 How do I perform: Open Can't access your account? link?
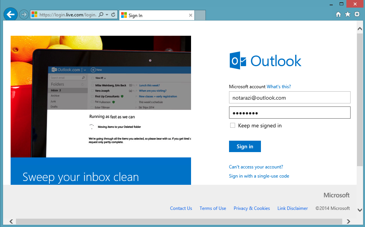256,167
